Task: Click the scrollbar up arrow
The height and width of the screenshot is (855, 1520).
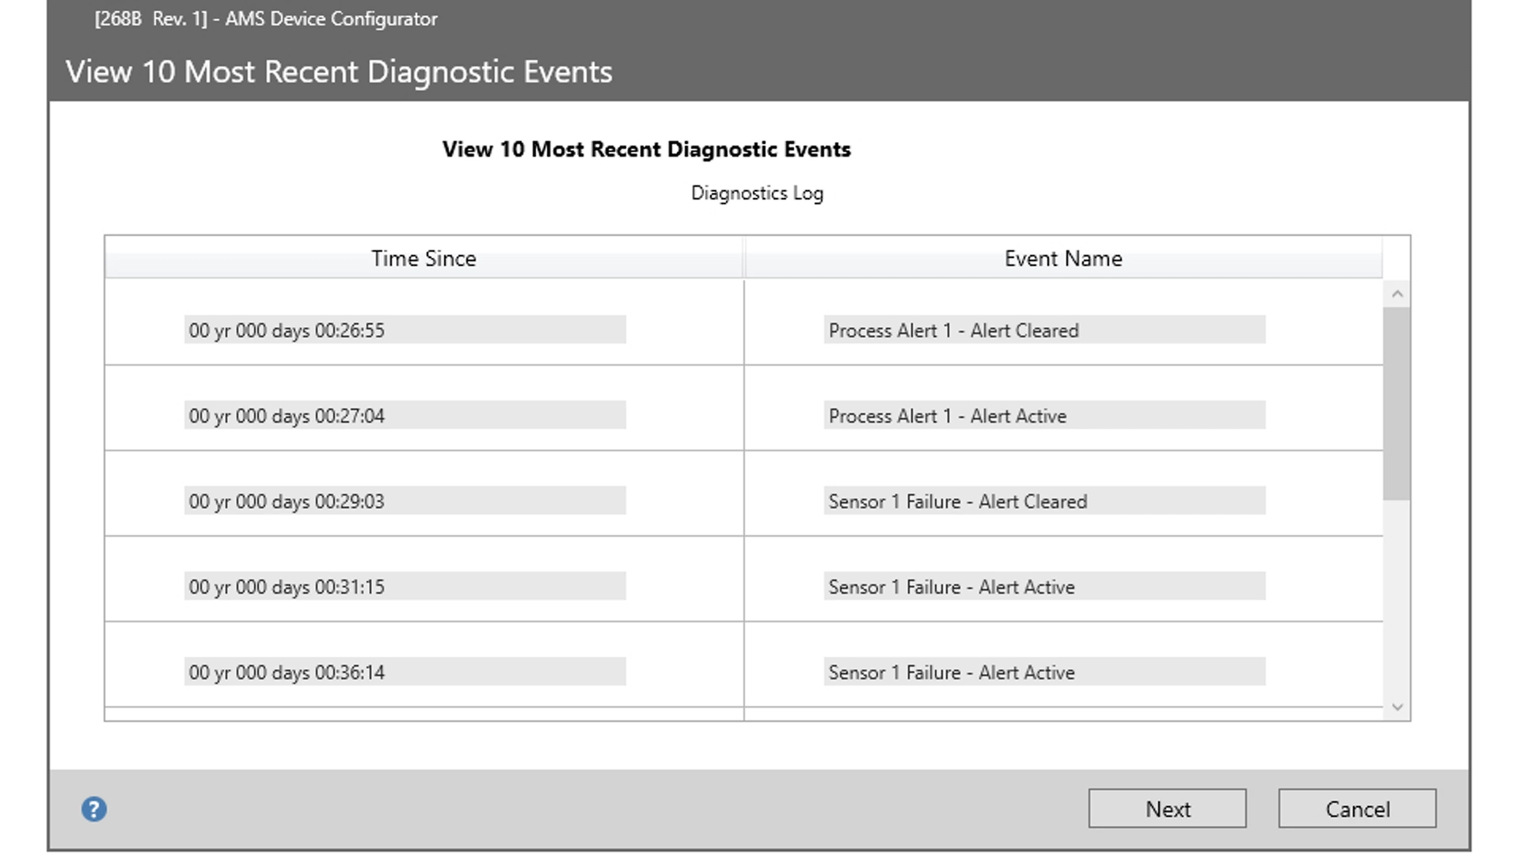Action: (x=1397, y=293)
